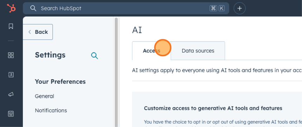Focus the Search HubSpot field
The width and height of the screenshot is (302, 127).
tap(126, 8)
